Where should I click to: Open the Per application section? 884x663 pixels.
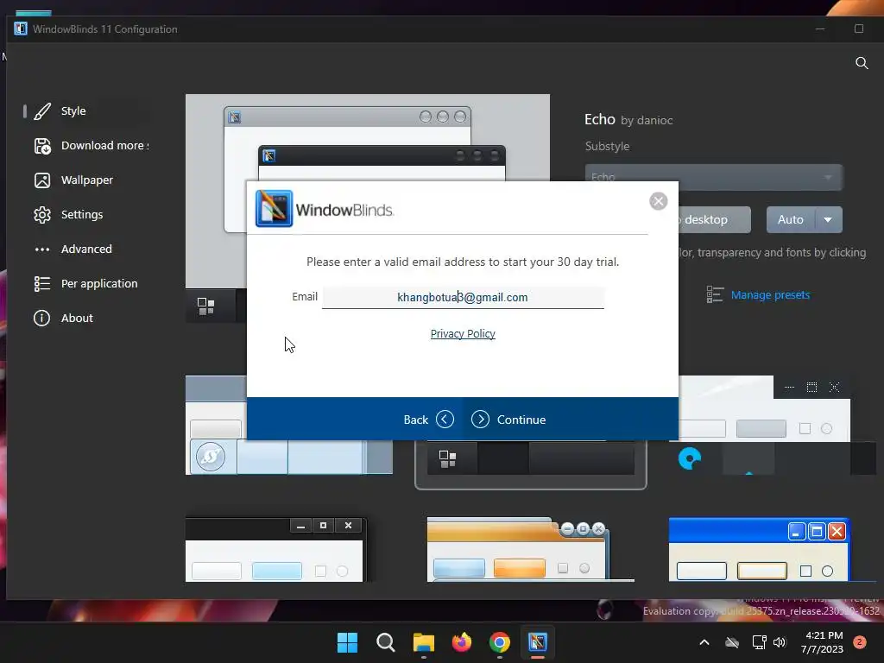(x=87, y=283)
